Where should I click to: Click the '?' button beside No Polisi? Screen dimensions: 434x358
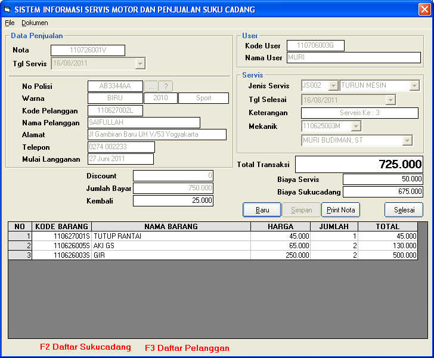tap(166, 86)
